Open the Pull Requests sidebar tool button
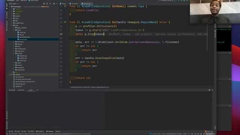The height and width of the screenshot is (135, 240). pos(7,25)
